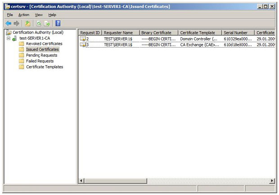Viewport: 279px width, 195px height.
Task: Open the Action menu
Action: point(24,15)
